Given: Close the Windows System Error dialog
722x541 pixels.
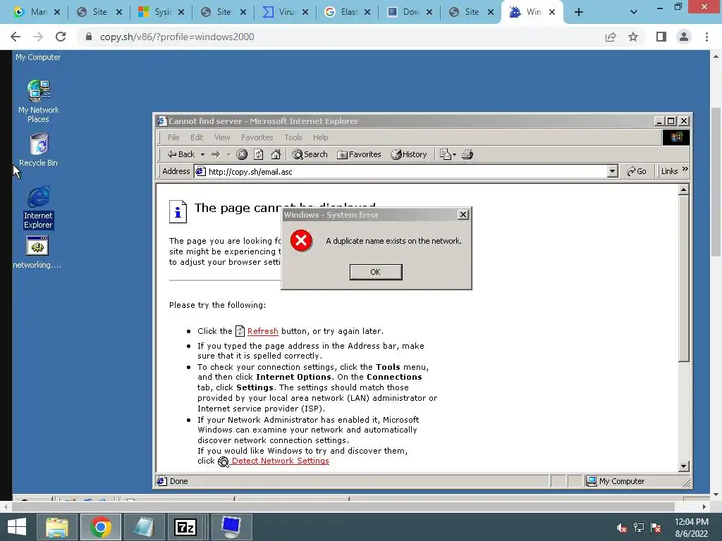Looking at the screenshot, I should 463,215.
